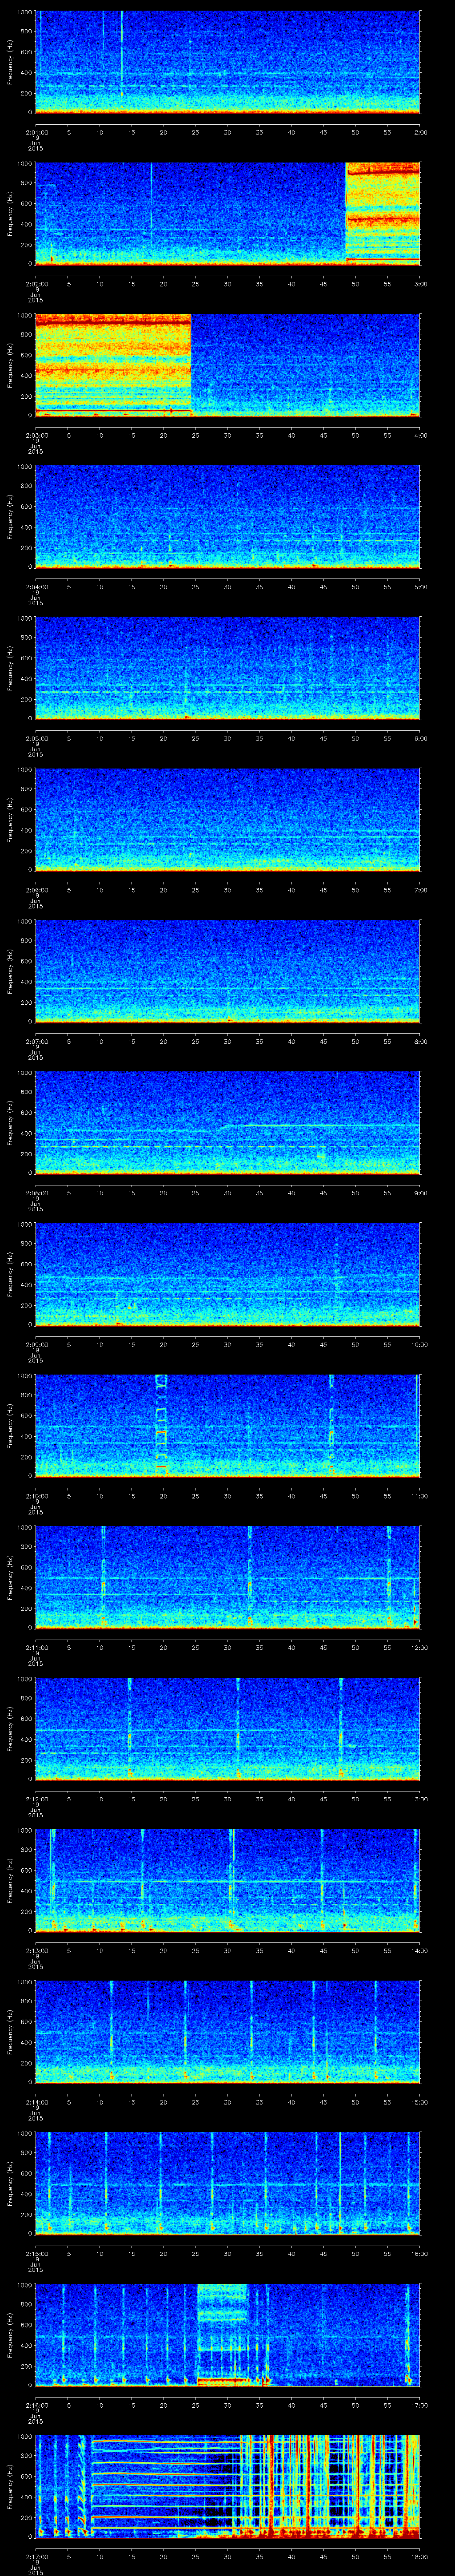The image size is (455, 2576).
Task: Click the '6:00' end time label
Action: coord(420,737)
